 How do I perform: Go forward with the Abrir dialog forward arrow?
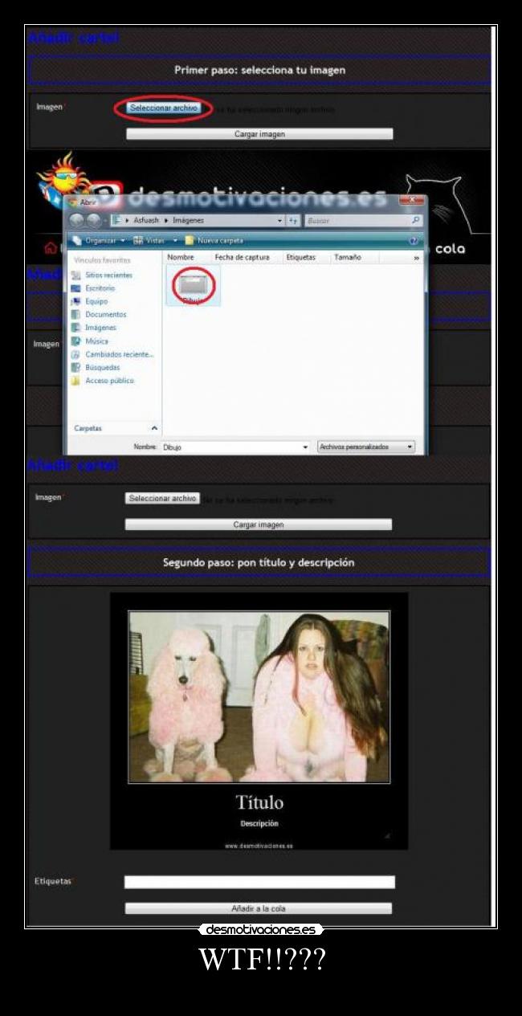94,220
